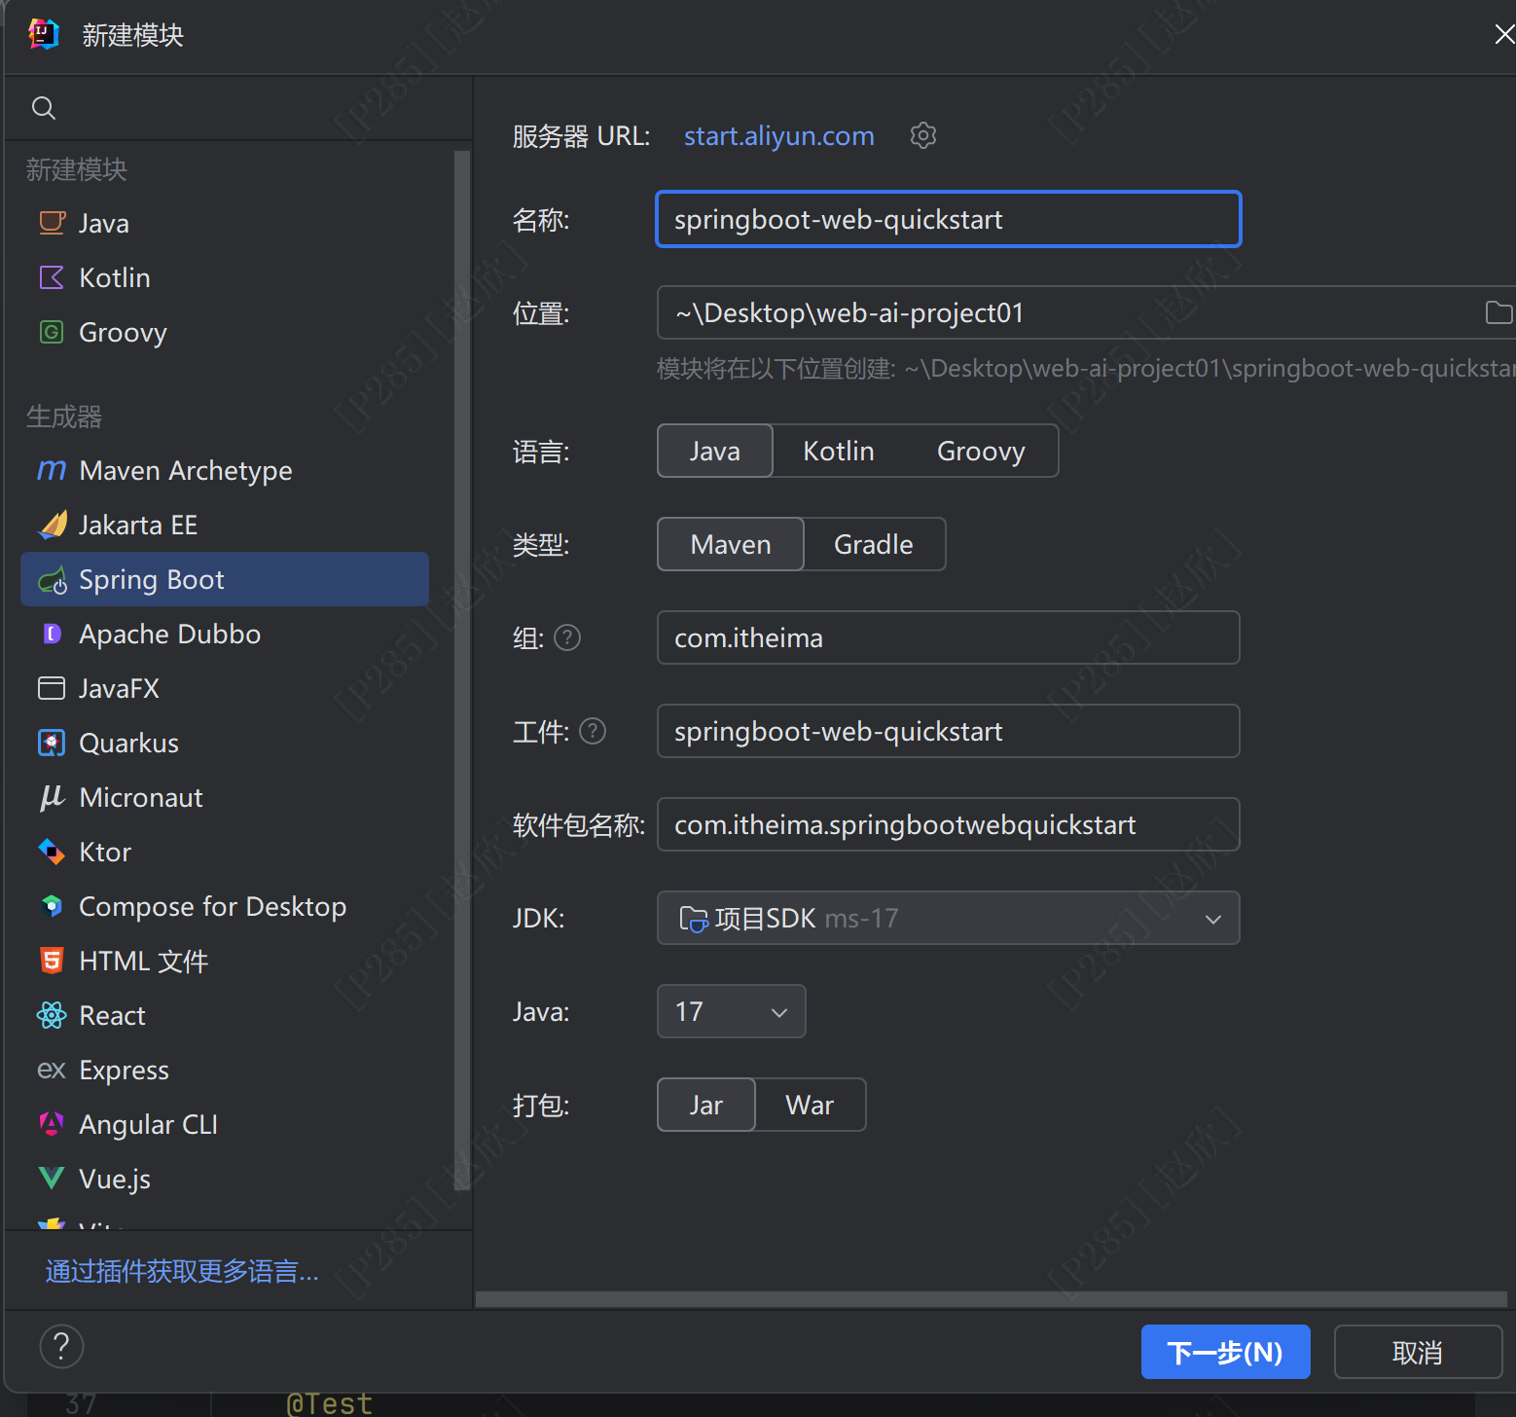Click the Ktor icon
Viewport: 1516px width, 1417px height.
52,852
